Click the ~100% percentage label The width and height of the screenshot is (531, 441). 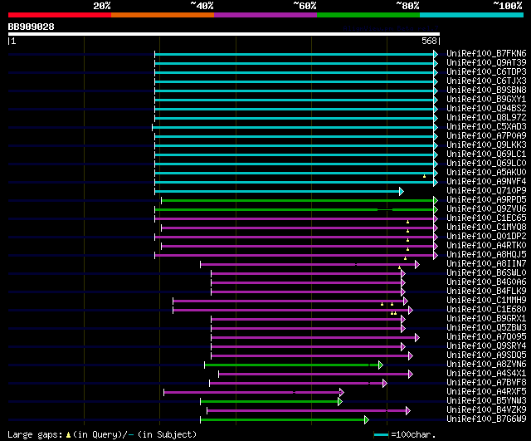pos(508,6)
